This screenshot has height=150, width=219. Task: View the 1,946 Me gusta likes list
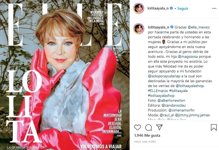(x=147, y=135)
